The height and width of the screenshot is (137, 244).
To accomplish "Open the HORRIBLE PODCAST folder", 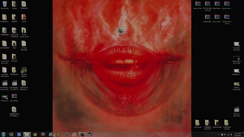I will pyautogui.click(x=207, y=125).
